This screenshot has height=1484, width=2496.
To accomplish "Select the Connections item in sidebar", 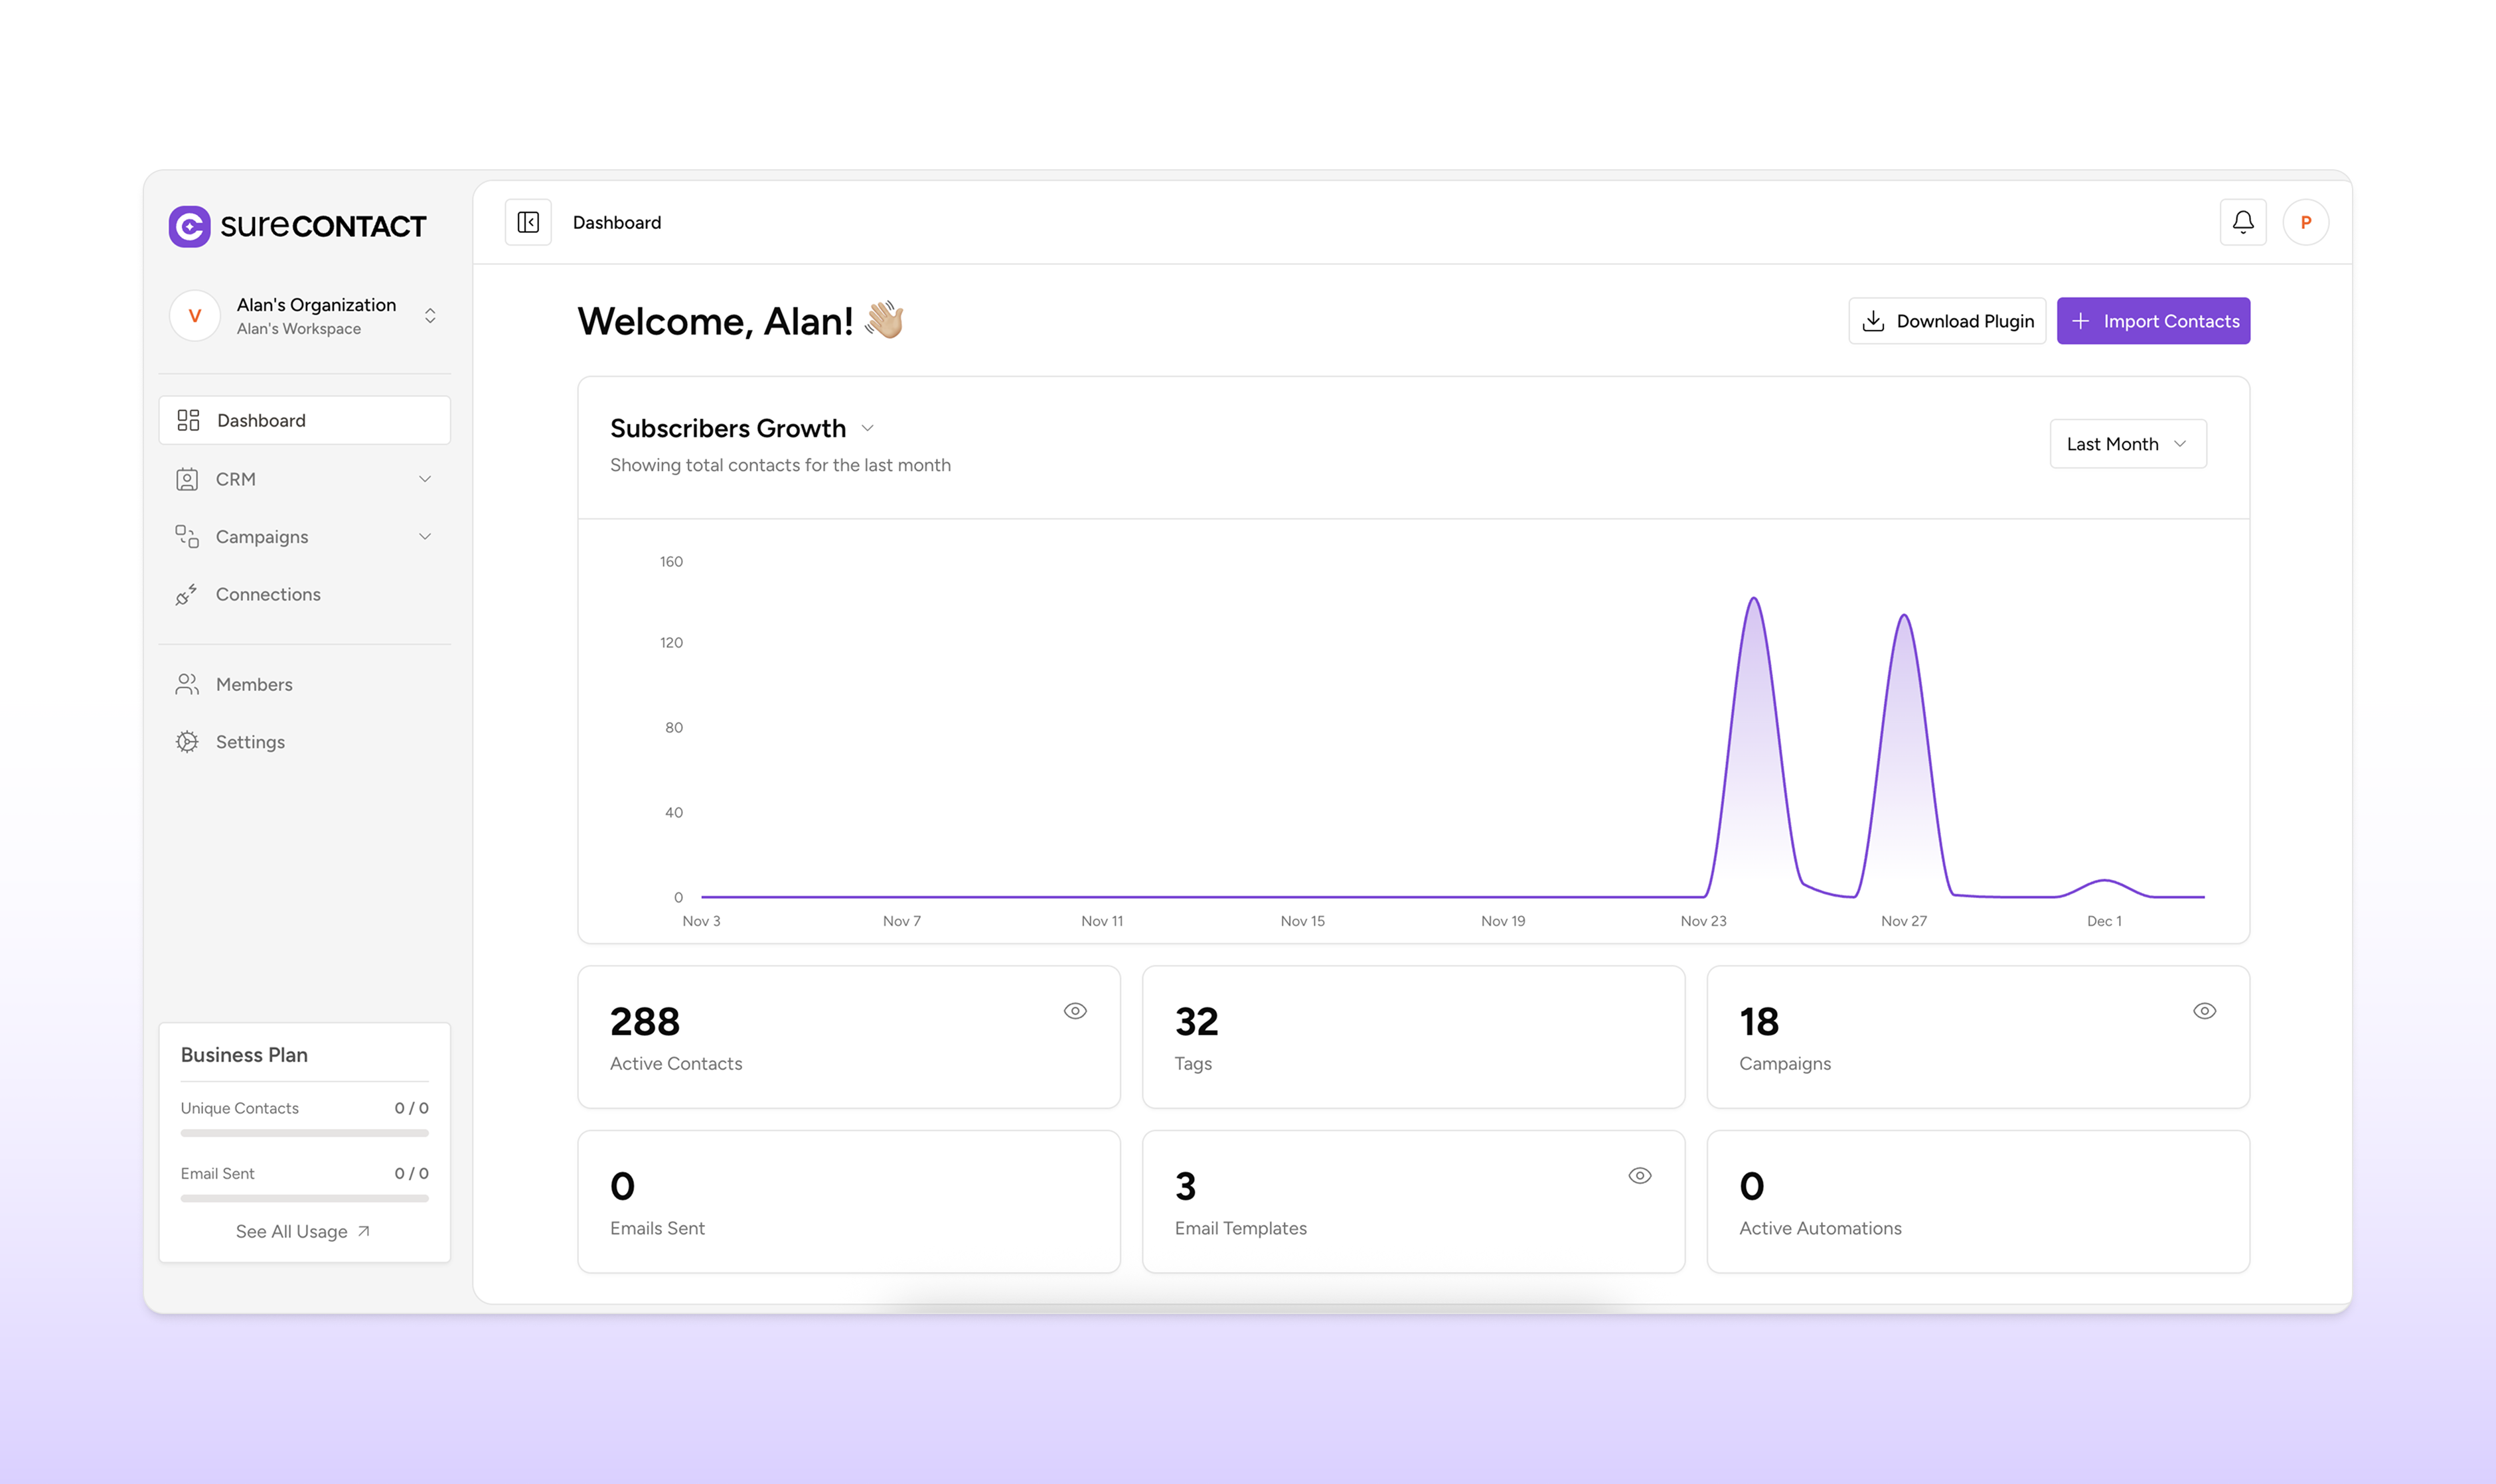I will pos(266,594).
